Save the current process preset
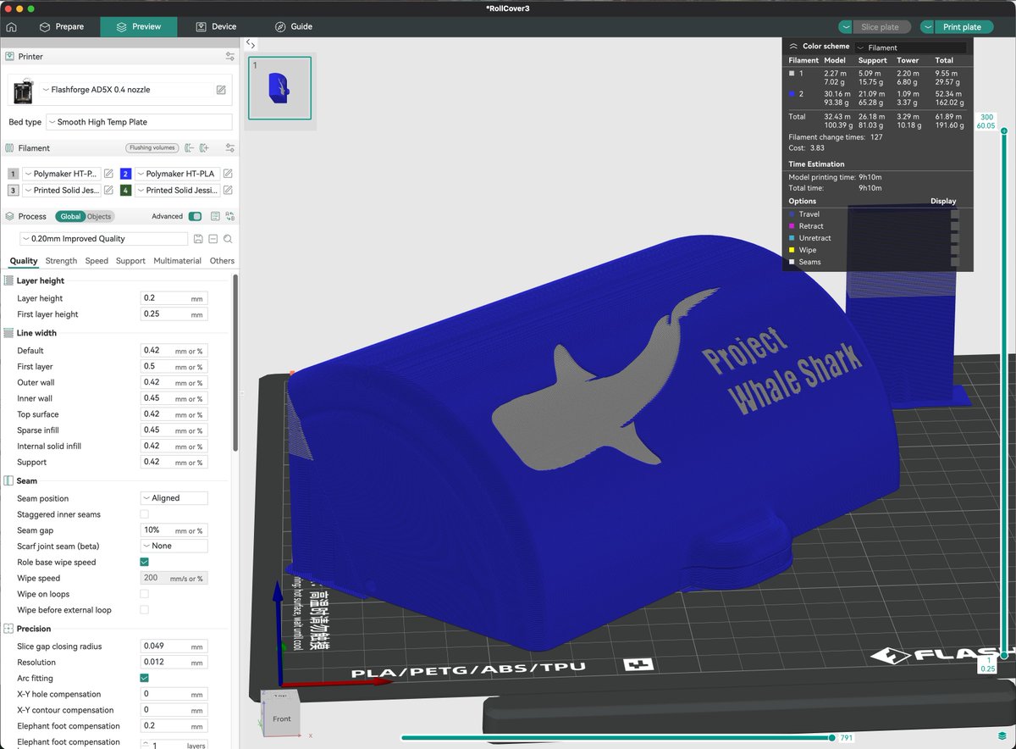The width and height of the screenshot is (1016, 749). coord(198,240)
